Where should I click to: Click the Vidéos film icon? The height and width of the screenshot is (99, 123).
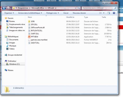(8, 49)
